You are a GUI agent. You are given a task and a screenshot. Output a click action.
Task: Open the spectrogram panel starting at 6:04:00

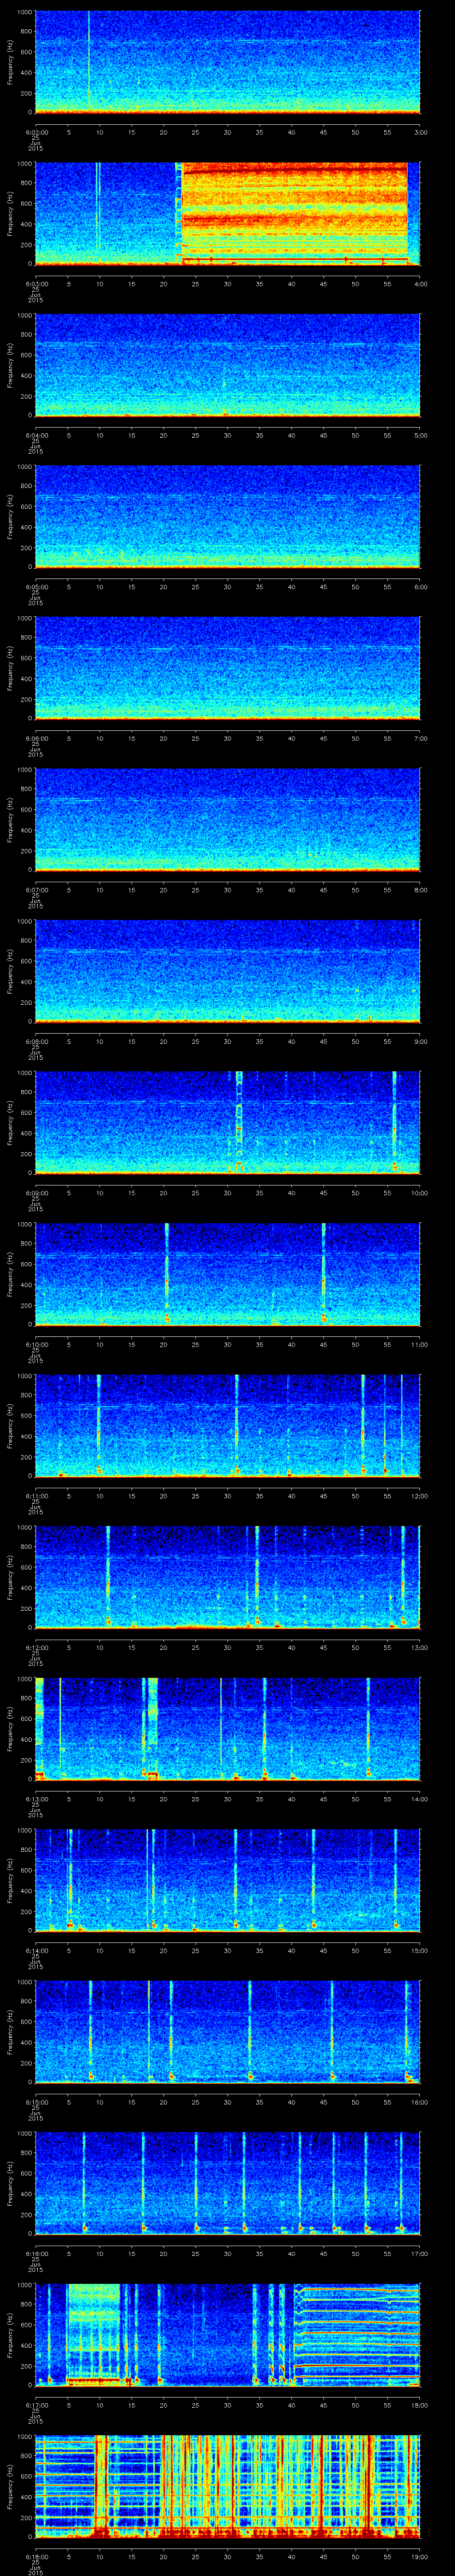point(227,365)
